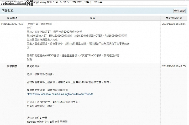The width and height of the screenshot is (189, 125).
Task: Click the line 並於三星換購網頁登入完成
Action: click(x=42, y=40)
